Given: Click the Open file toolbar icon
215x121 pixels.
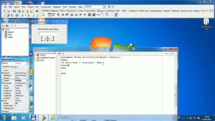Looking at the screenshot, I should tap(8, 11).
